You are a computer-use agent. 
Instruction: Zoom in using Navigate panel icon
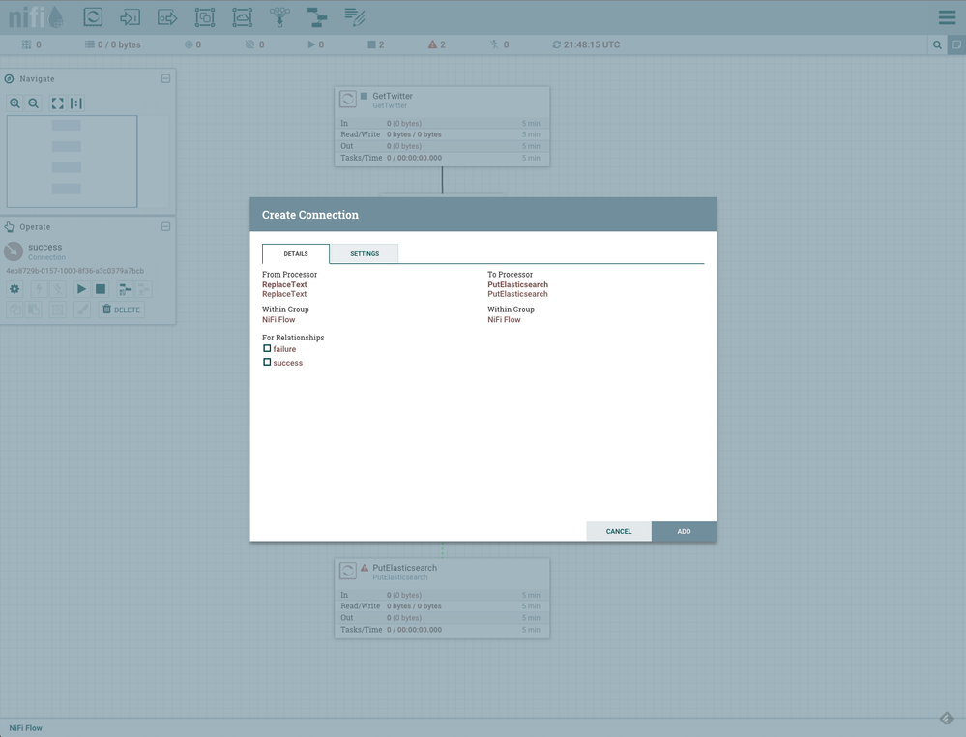coord(15,103)
